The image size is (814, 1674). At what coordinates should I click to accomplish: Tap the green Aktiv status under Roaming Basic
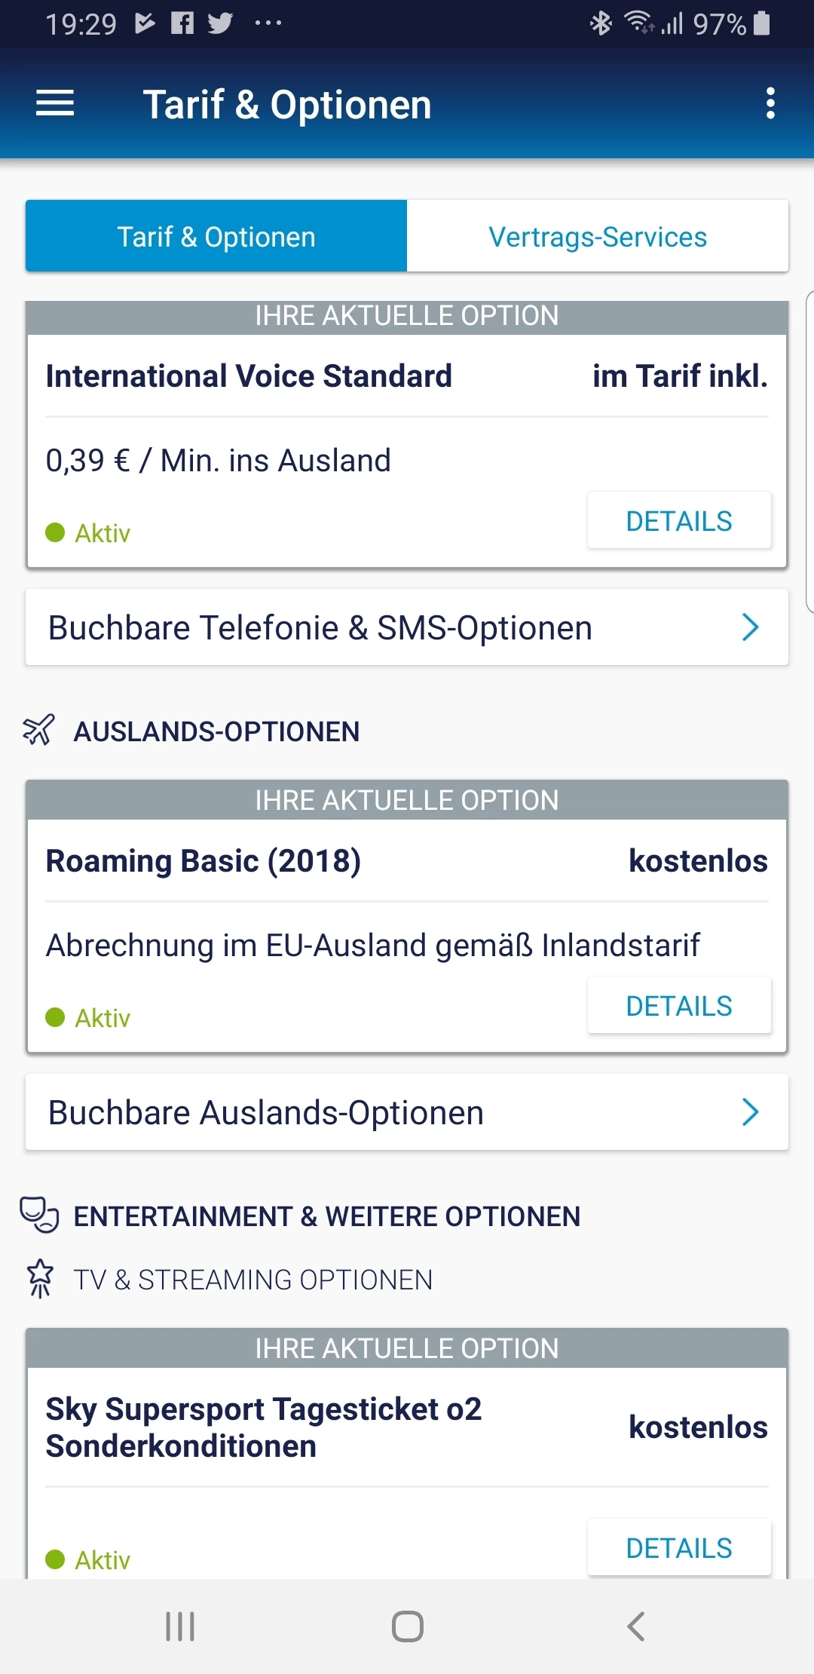[x=88, y=1018]
